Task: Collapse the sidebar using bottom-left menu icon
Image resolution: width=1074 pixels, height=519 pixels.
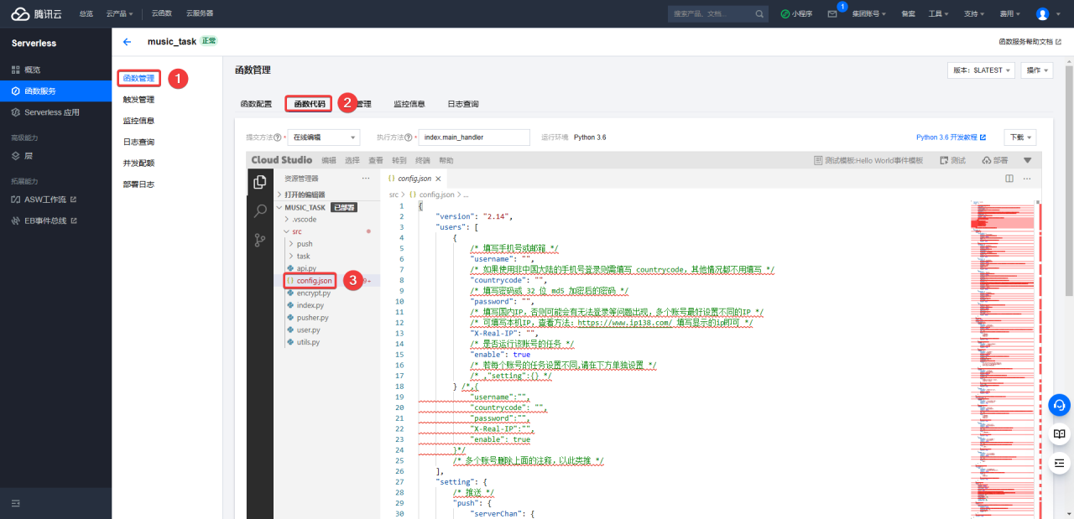Action: pos(16,502)
